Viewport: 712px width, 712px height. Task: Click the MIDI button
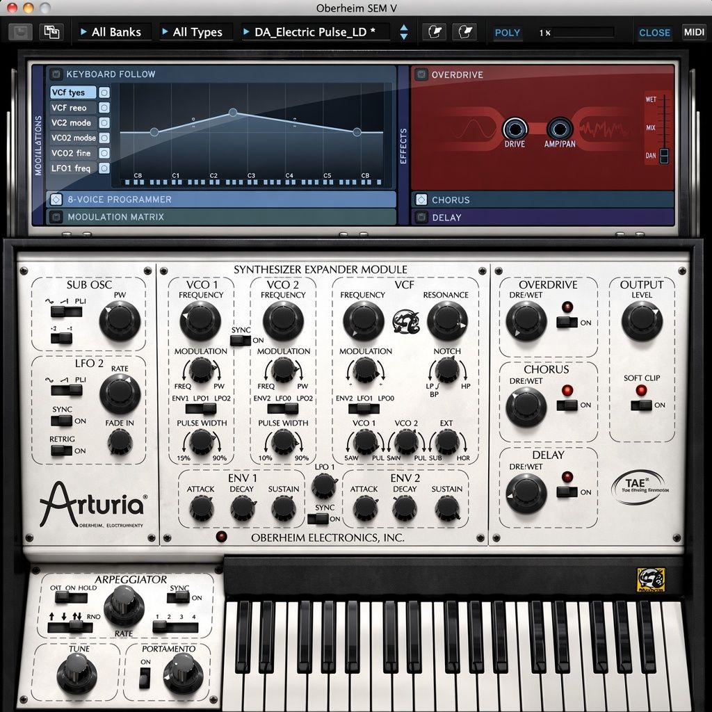click(x=694, y=32)
